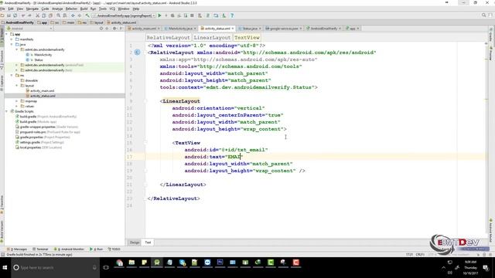Click the Undo arrow icon
Viewport: 495px width, 278px height.
pyautogui.click(x=23, y=15)
